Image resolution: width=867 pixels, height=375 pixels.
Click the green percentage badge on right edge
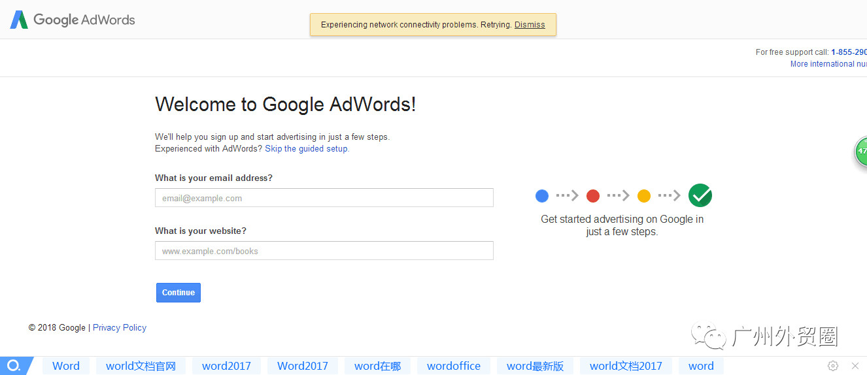[x=860, y=151]
